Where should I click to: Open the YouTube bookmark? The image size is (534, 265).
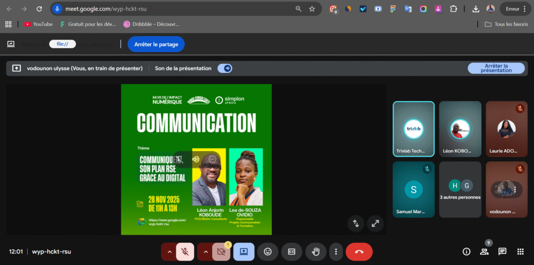[x=38, y=24]
